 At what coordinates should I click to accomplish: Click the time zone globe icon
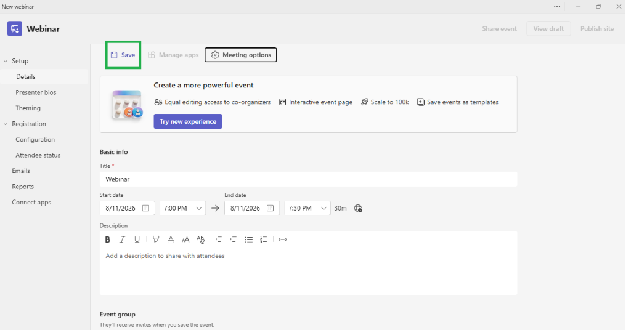click(358, 208)
